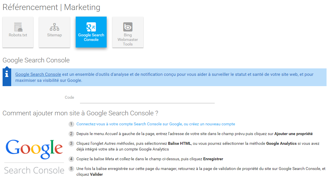Focus the Code input field
Screen dimensions: 330x186
(147, 98)
